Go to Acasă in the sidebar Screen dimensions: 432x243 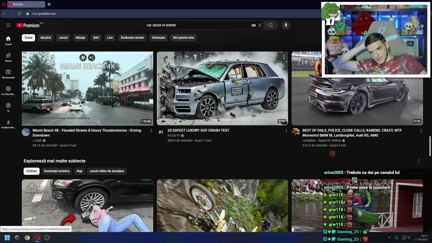tap(8, 41)
